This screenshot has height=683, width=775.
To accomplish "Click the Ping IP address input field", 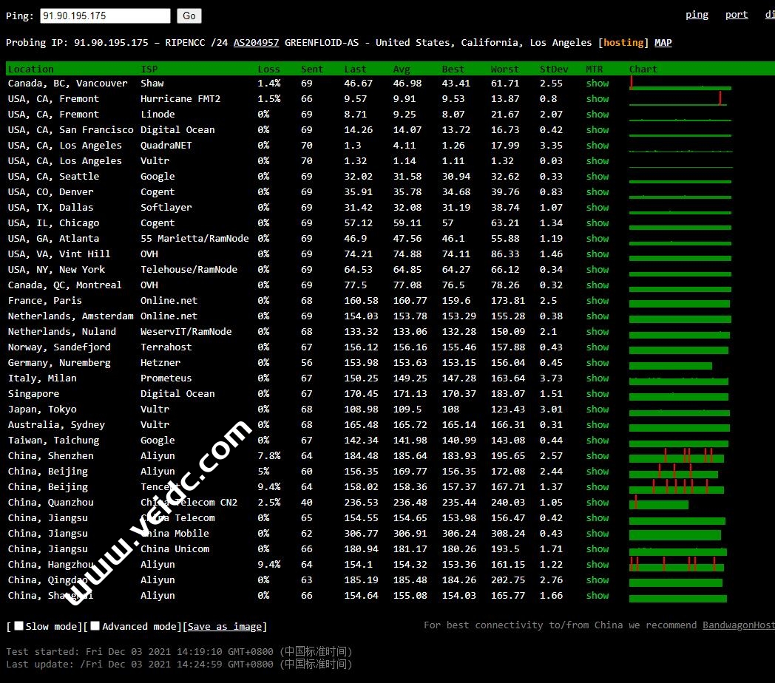I will [x=105, y=16].
